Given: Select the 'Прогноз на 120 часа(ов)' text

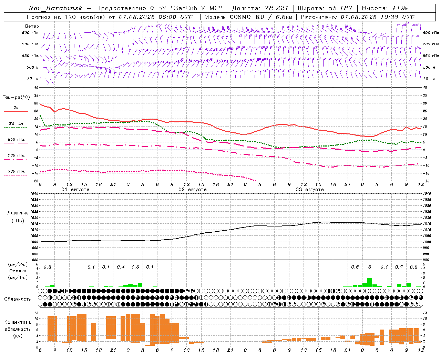Looking at the screenshot, I should pyautogui.click(x=66, y=17).
